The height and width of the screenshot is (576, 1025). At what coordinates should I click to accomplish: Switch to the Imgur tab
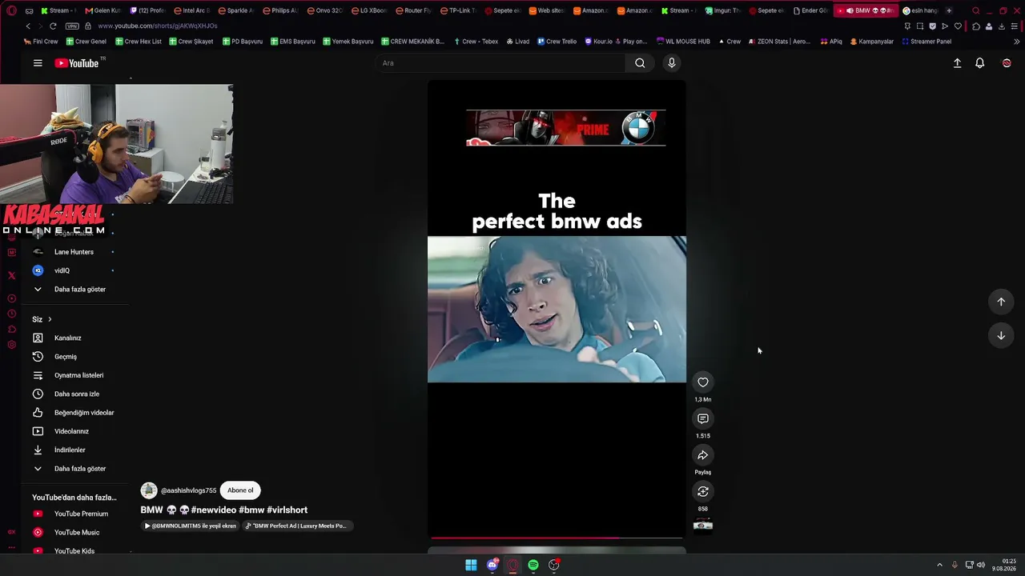(722, 10)
